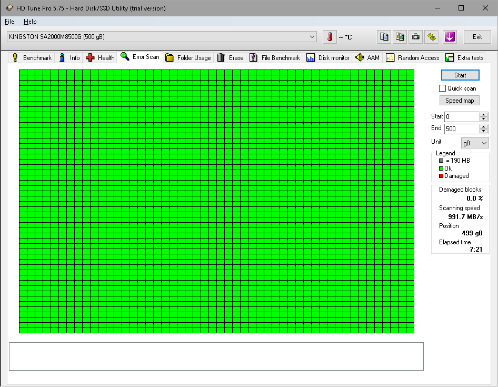
Task: Click the Error Scan magnifier icon
Action: (125, 56)
